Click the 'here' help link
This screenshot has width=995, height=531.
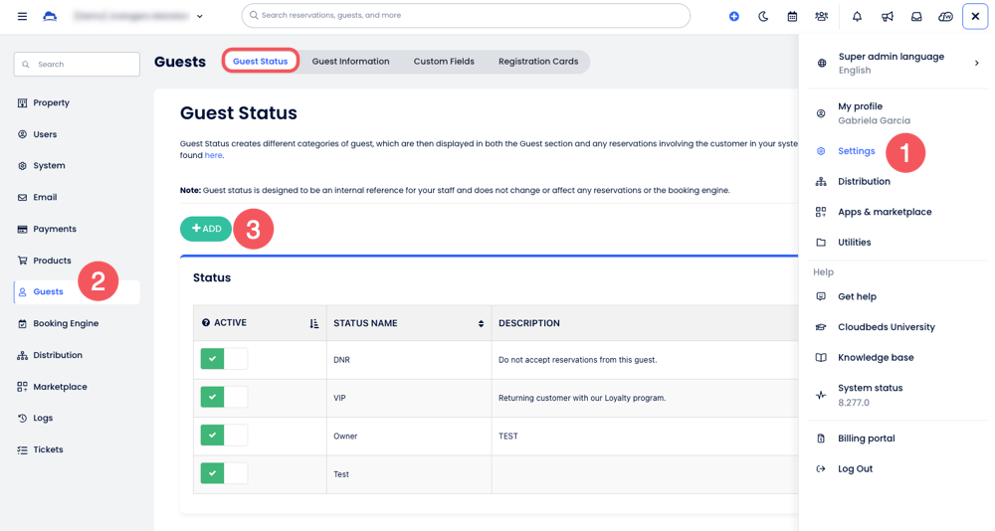pyautogui.click(x=213, y=155)
